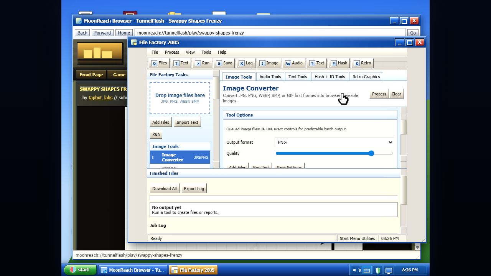Viewport: 491px width, 276px height.
Task: Click the Clear button
Action: point(396,94)
